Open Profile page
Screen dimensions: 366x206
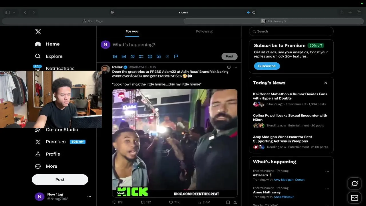pyautogui.click(x=47, y=154)
